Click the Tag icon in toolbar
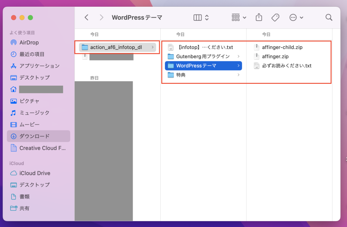Image resolution: width=347 pixels, height=227 pixels. 275,18
